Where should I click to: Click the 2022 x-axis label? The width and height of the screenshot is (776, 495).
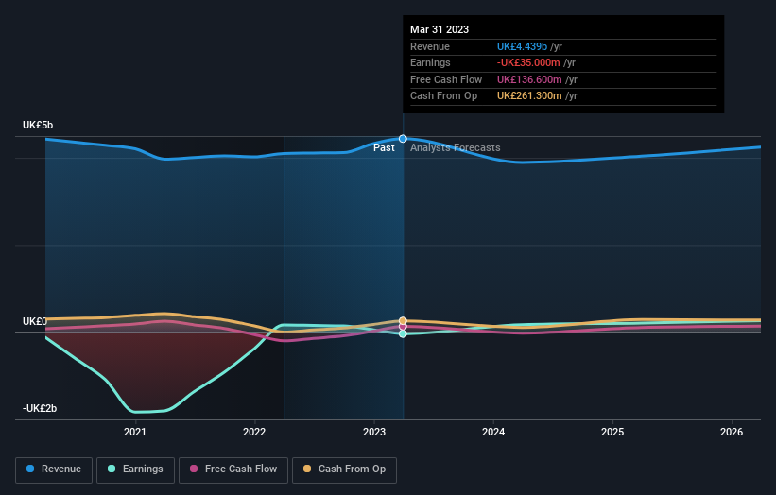coord(254,432)
